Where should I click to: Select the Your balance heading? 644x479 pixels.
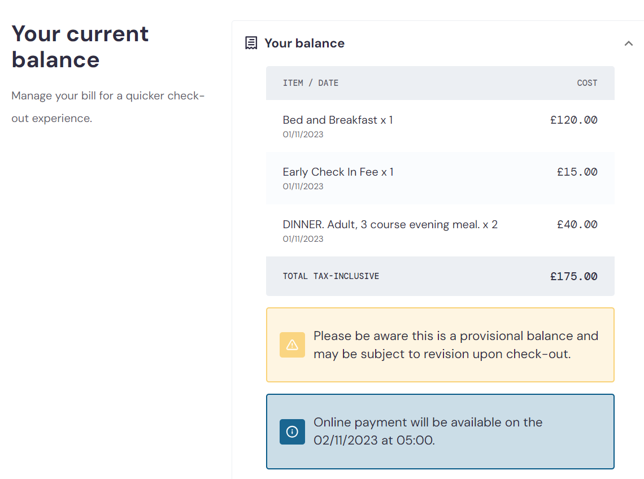click(x=304, y=43)
